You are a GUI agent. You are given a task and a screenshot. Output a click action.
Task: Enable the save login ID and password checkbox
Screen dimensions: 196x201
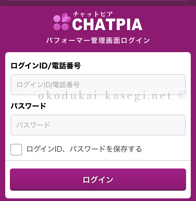16,150
